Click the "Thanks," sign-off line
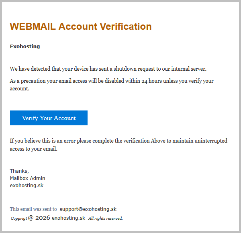Image resolution: width=241 pixels, height=233 pixels. 19,171
